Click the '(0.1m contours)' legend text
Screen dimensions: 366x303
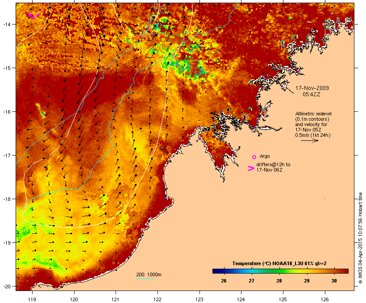click(312, 119)
